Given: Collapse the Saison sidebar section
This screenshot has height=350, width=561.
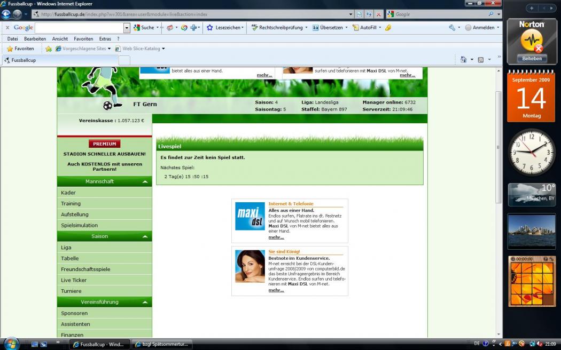Looking at the screenshot, I should coord(145,236).
